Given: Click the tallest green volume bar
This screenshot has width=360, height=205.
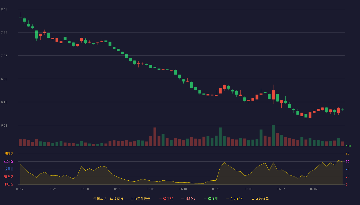Looking at the screenshot, I should click(273, 136).
